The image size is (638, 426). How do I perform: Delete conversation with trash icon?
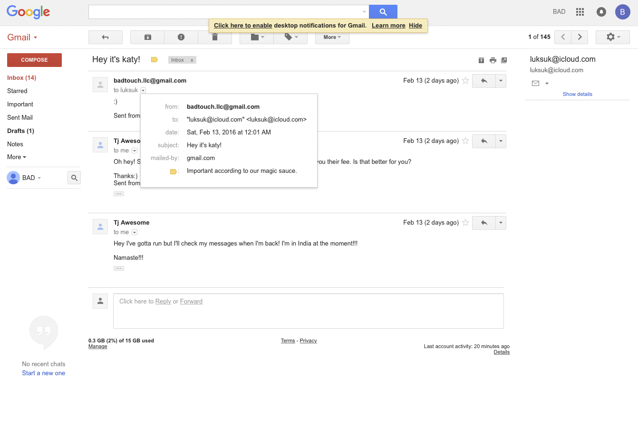pos(215,38)
